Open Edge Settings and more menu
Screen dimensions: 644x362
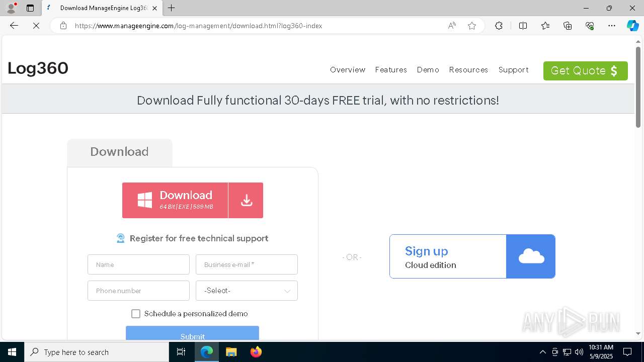pos(612,26)
